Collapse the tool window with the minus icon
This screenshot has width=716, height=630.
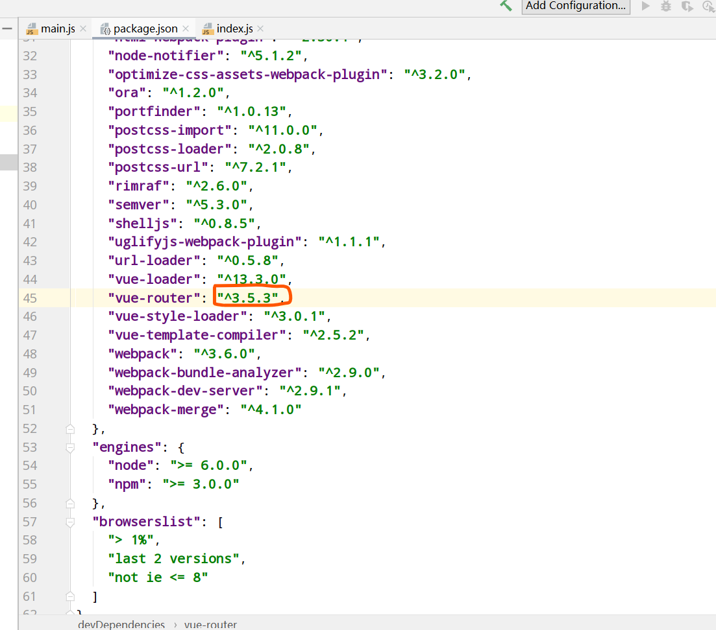7,29
